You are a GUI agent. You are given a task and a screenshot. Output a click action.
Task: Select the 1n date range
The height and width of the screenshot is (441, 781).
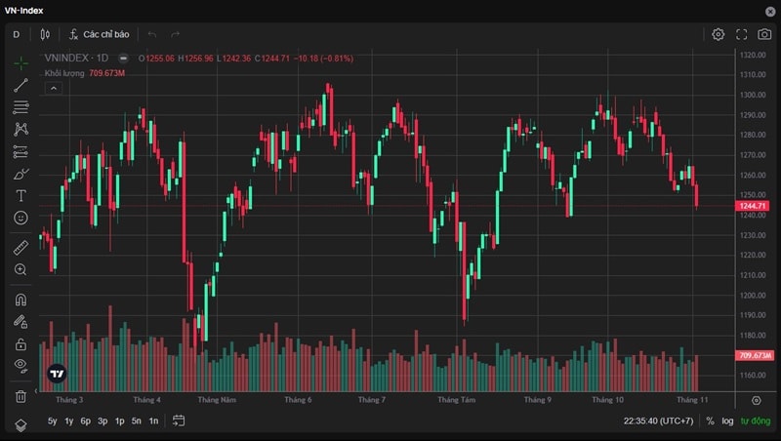153,421
